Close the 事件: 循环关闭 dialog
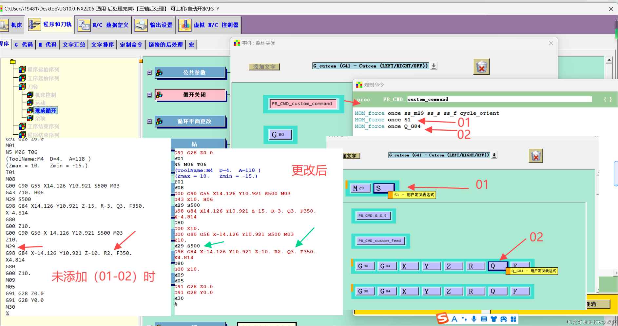The width and height of the screenshot is (618, 326). (551, 43)
